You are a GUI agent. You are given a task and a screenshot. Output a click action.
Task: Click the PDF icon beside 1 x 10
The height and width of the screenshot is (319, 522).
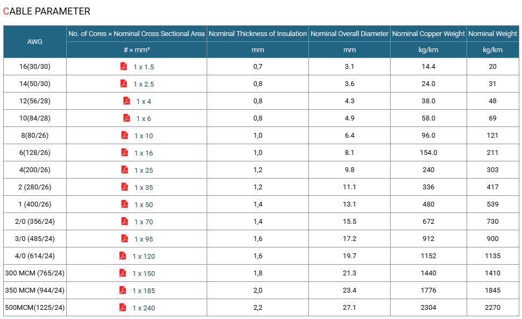click(124, 135)
